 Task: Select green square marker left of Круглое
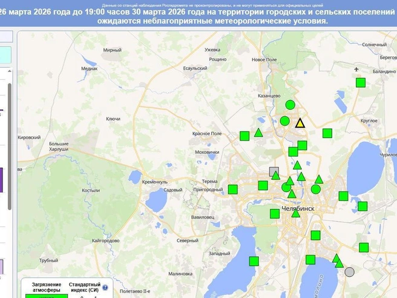click(327, 133)
